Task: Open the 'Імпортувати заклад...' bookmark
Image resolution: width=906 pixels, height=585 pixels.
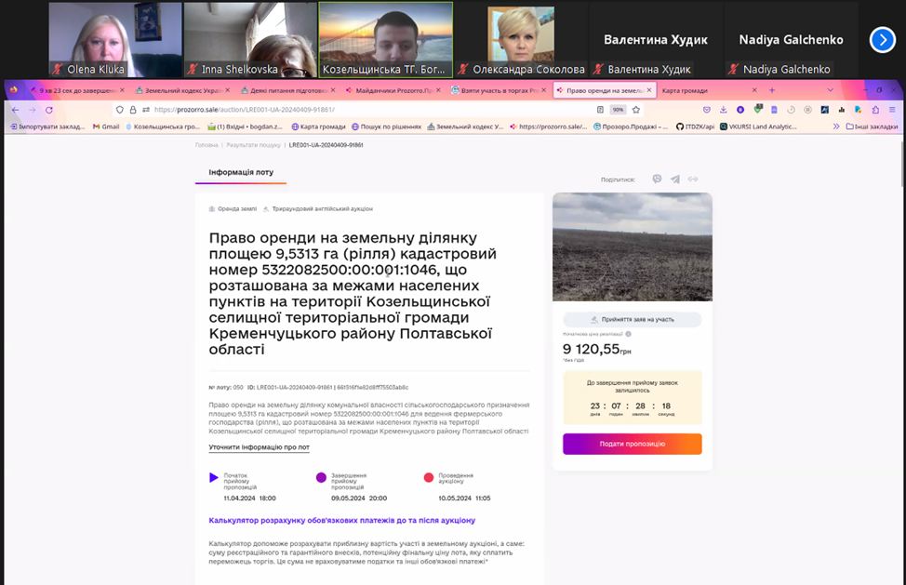Action: (x=47, y=126)
